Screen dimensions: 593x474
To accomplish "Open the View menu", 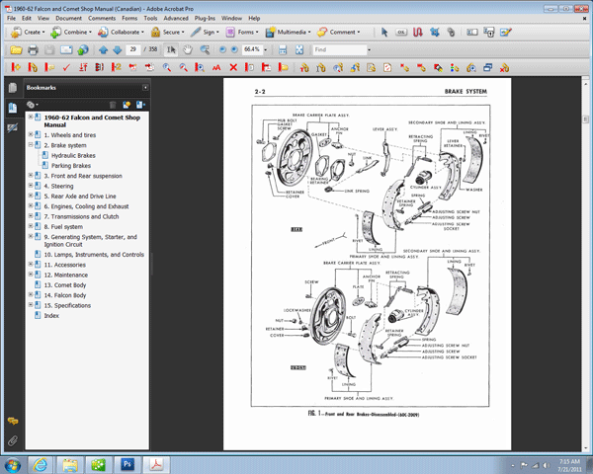I will [43, 18].
